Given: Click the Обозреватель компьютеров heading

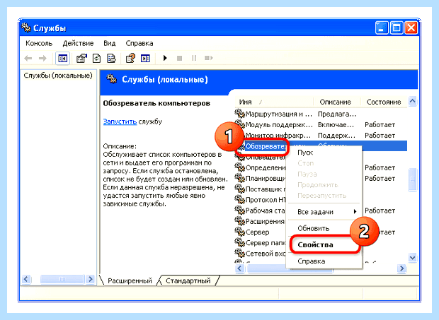Looking at the screenshot, I should (x=156, y=103).
